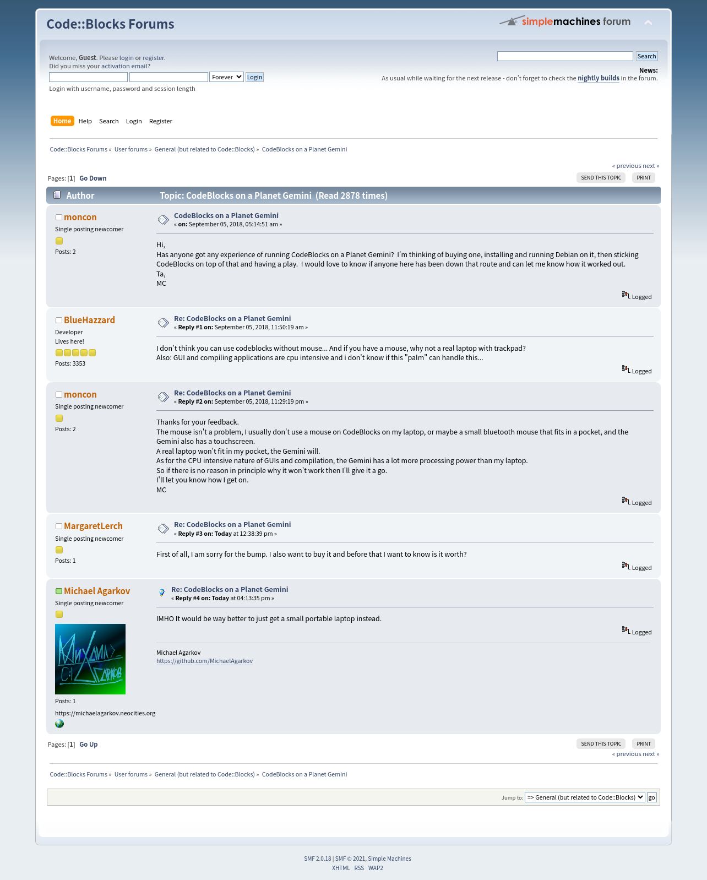Open the User forums breadcrumb at top

pos(131,149)
